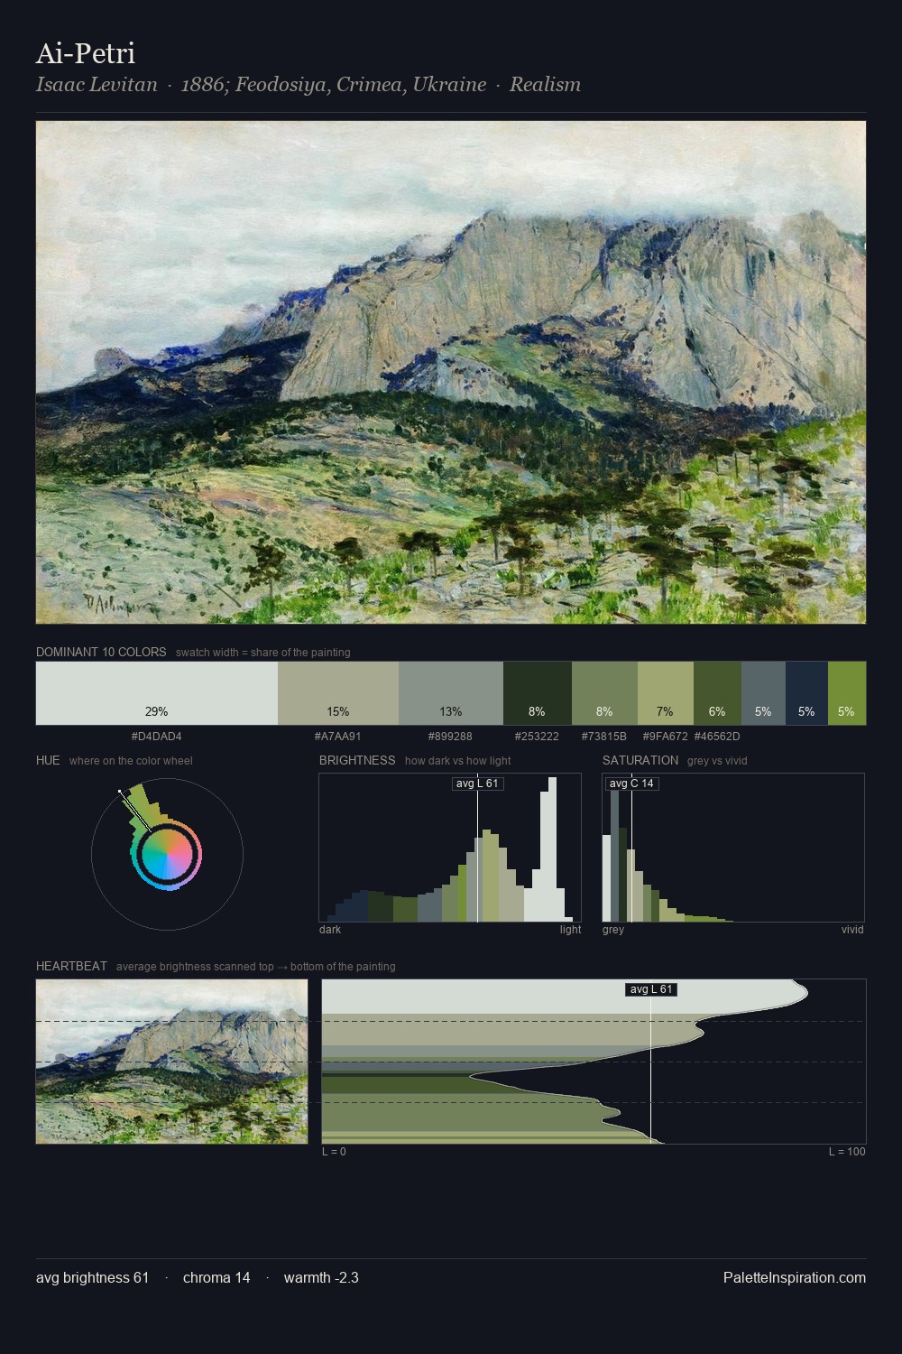Select the 15% beige swatch
This screenshot has height=1354, width=902.
pos(338,693)
